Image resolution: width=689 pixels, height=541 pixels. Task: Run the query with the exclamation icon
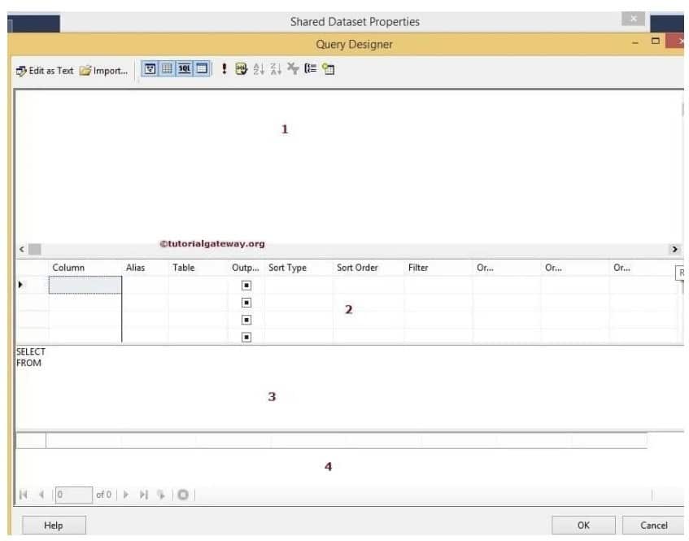(225, 70)
